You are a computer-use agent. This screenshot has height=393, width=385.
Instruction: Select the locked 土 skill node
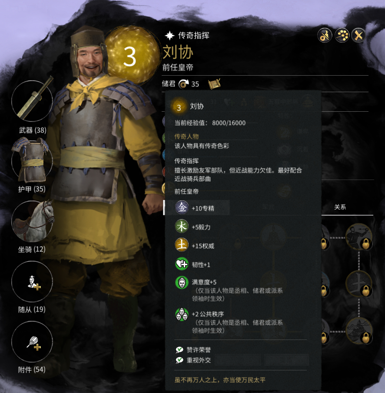coord(358,284)
